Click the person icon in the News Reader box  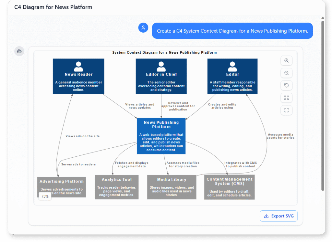(x=78, y=67)
